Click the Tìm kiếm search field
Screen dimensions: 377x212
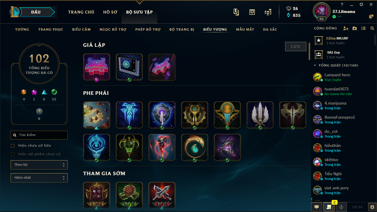point(39,135)
